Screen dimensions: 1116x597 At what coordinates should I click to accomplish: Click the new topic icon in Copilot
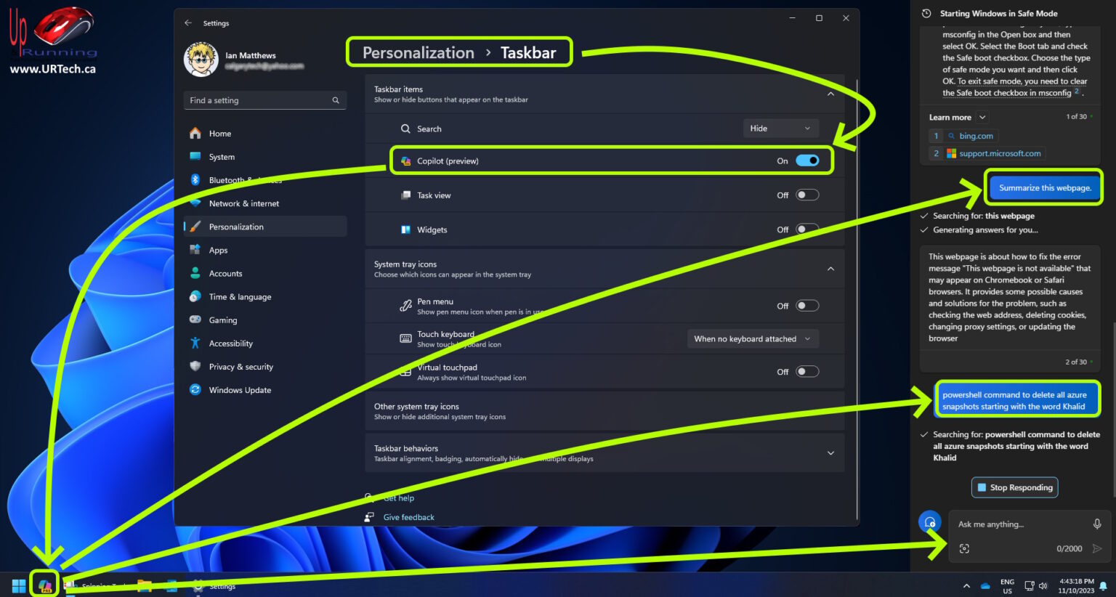[x=929, y=521]
